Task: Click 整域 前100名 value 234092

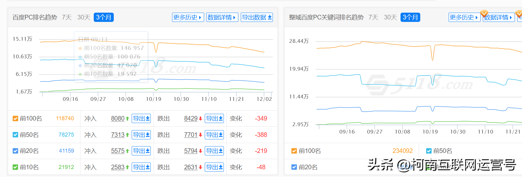Action: tap(402, 151)
